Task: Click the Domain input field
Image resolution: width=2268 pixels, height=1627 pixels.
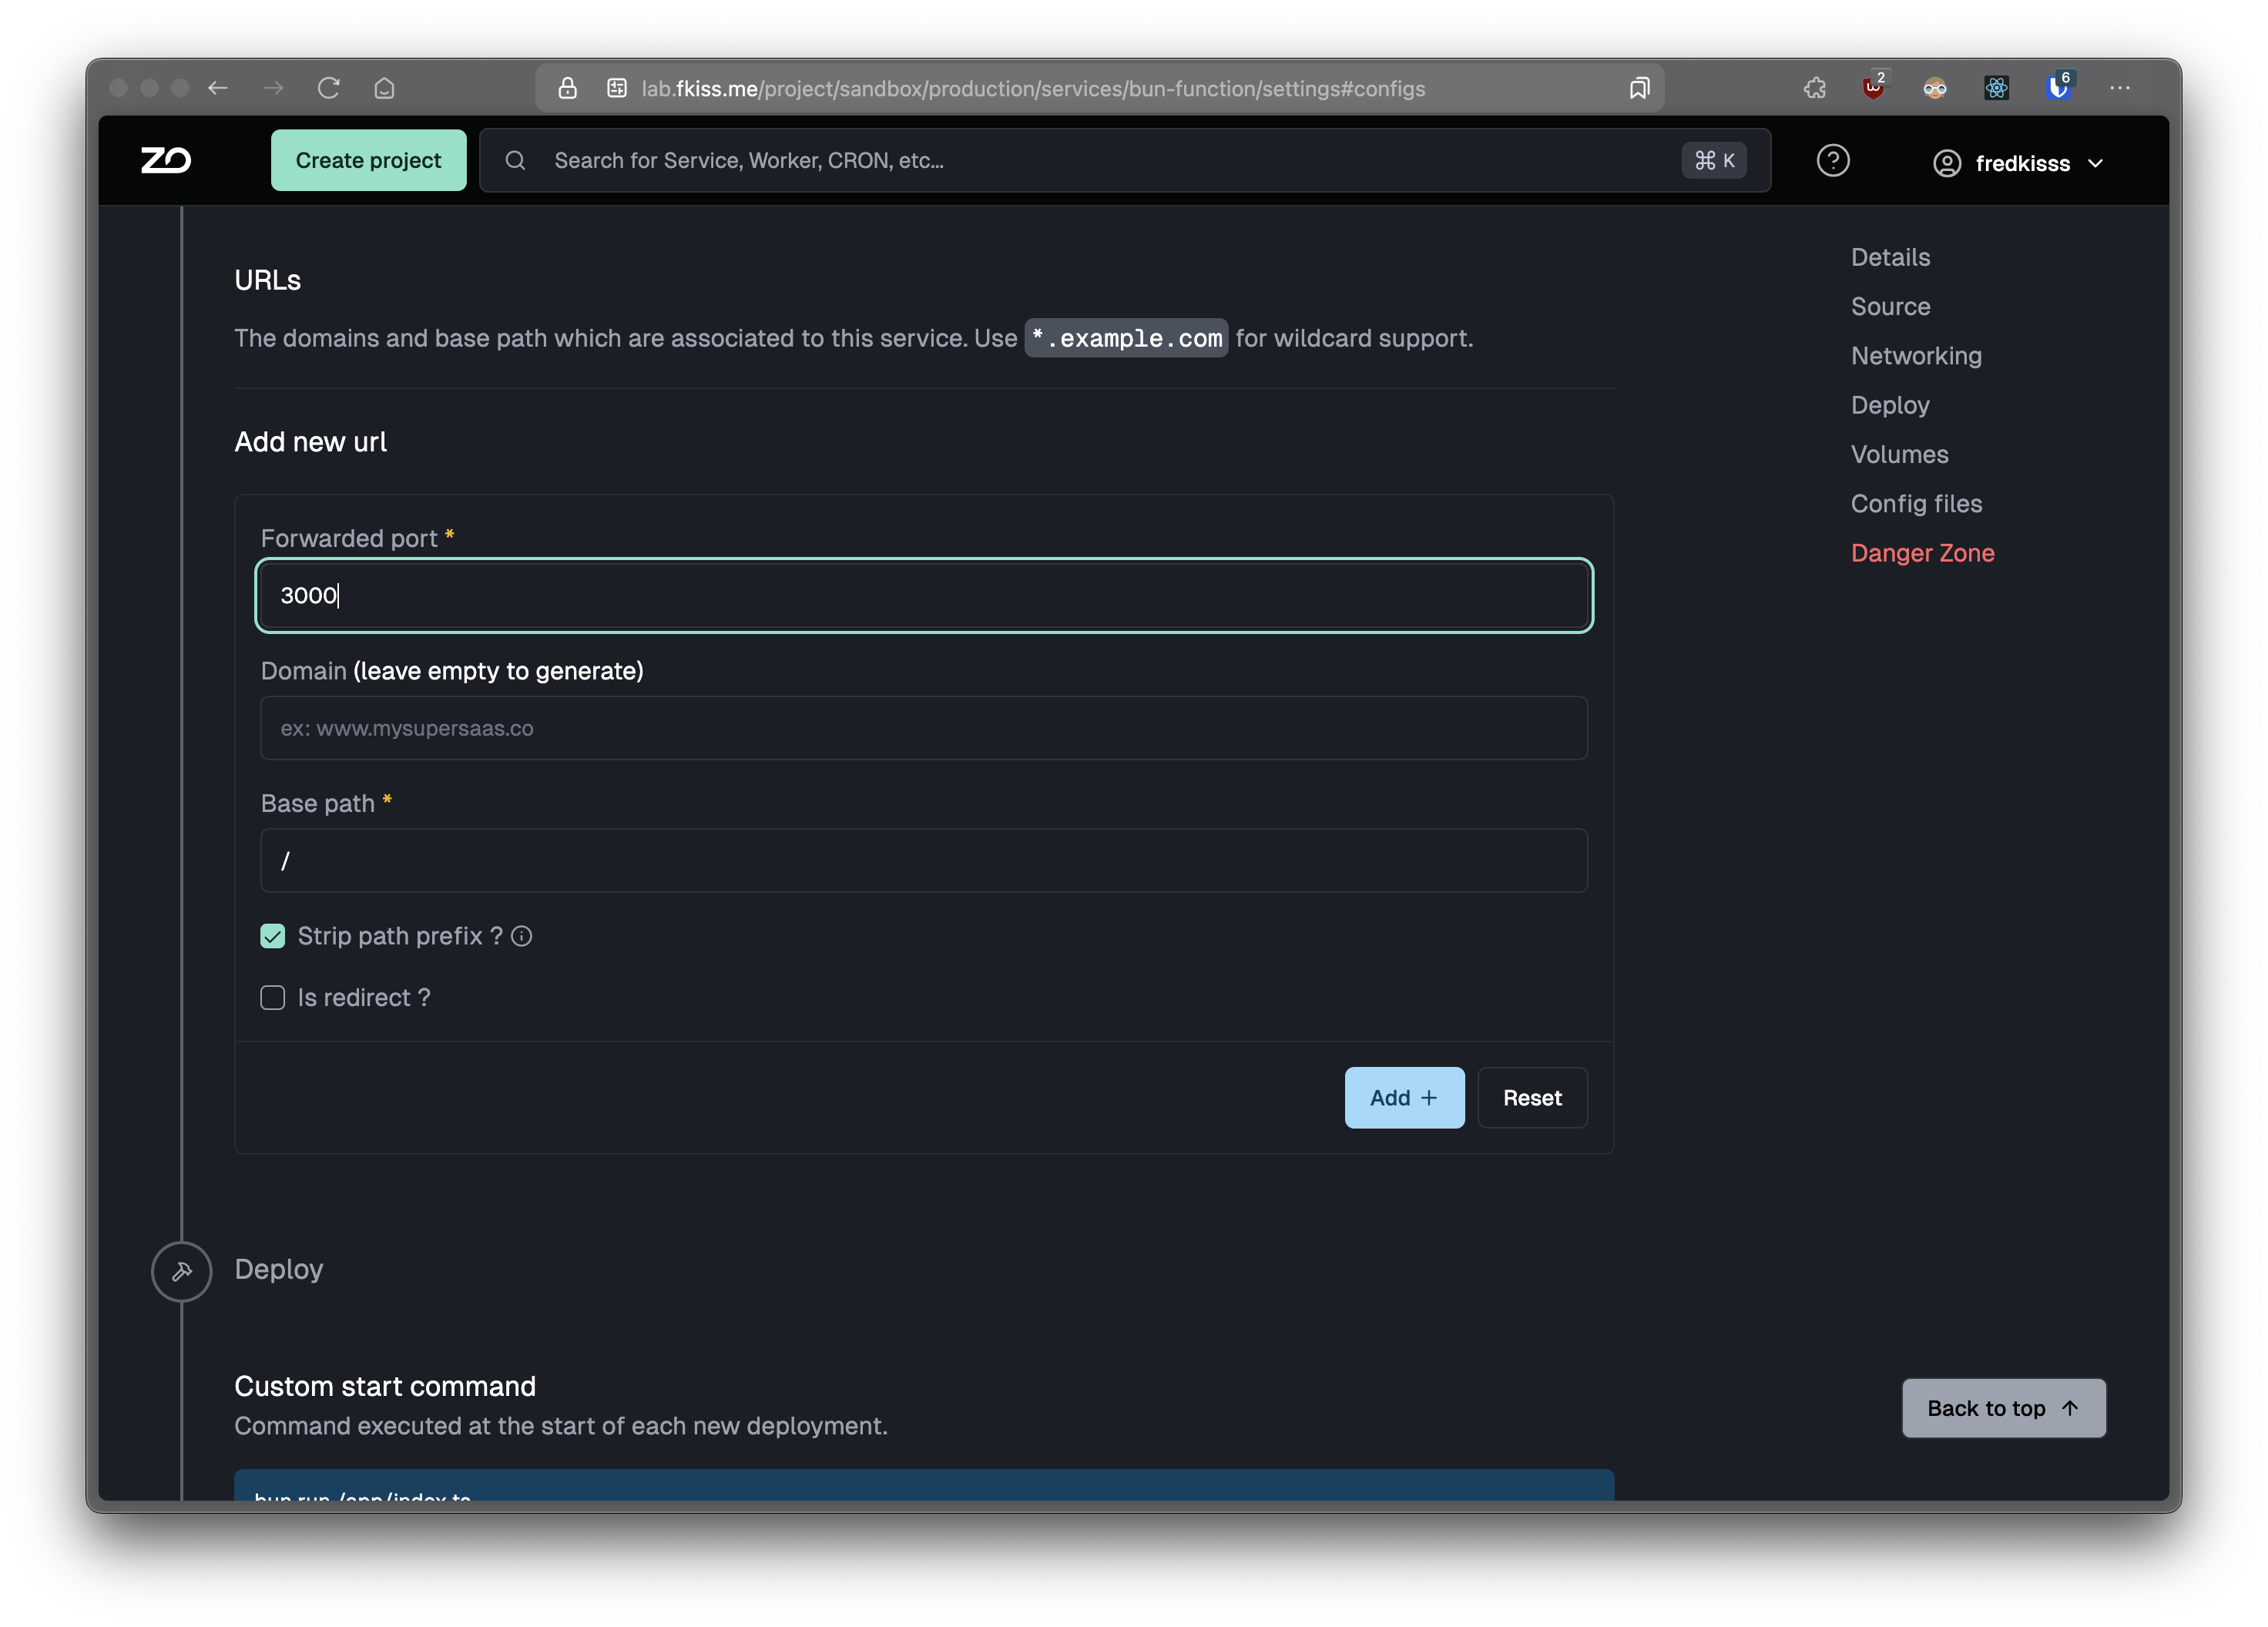Action: (x=924, y=728)
